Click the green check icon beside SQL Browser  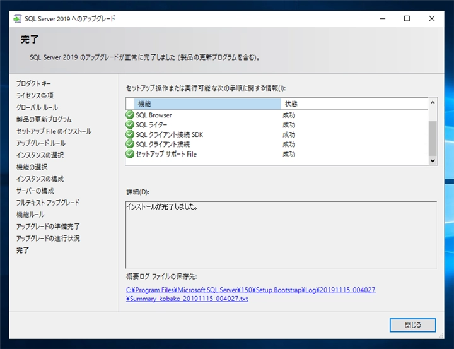coord(130,115)
